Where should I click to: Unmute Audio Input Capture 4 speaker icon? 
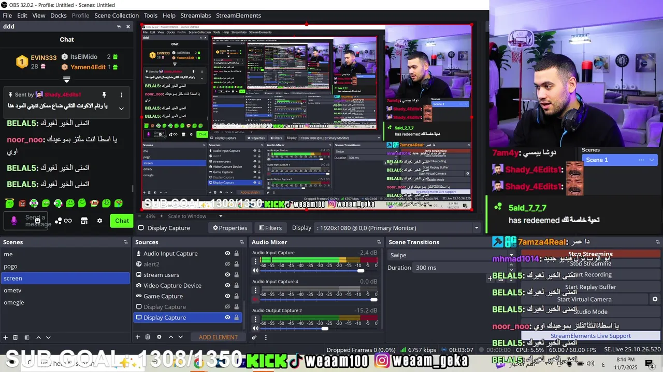(255, 299)
